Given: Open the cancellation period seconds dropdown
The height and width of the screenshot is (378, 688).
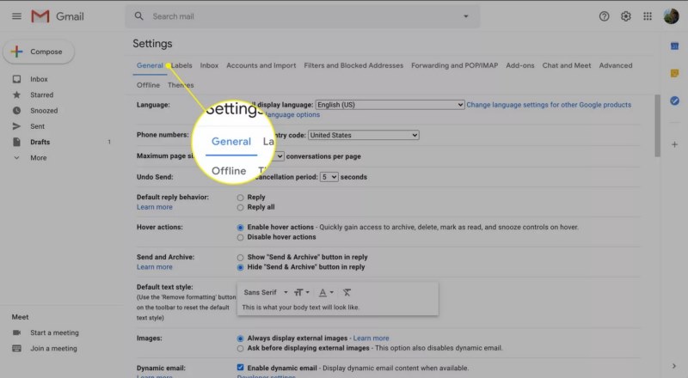Looking at the screenshot, I should click(x=329, y=177).
